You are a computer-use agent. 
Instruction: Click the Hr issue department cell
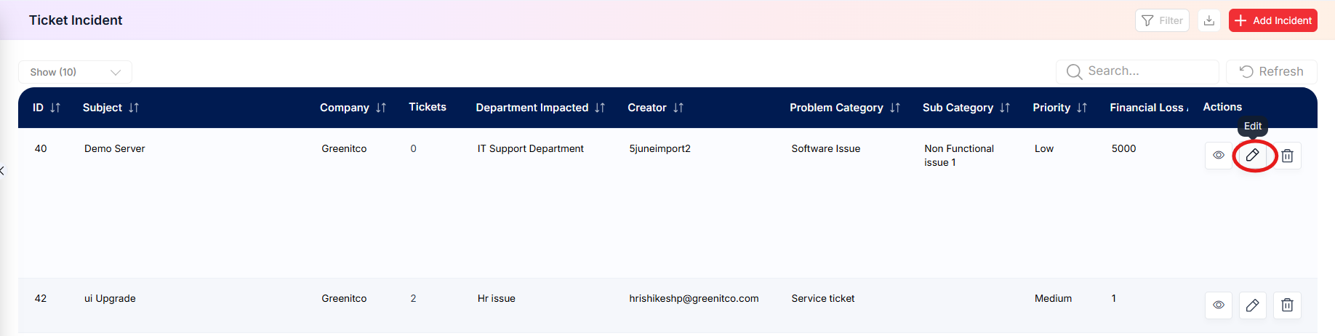click(x=497, y=298)
